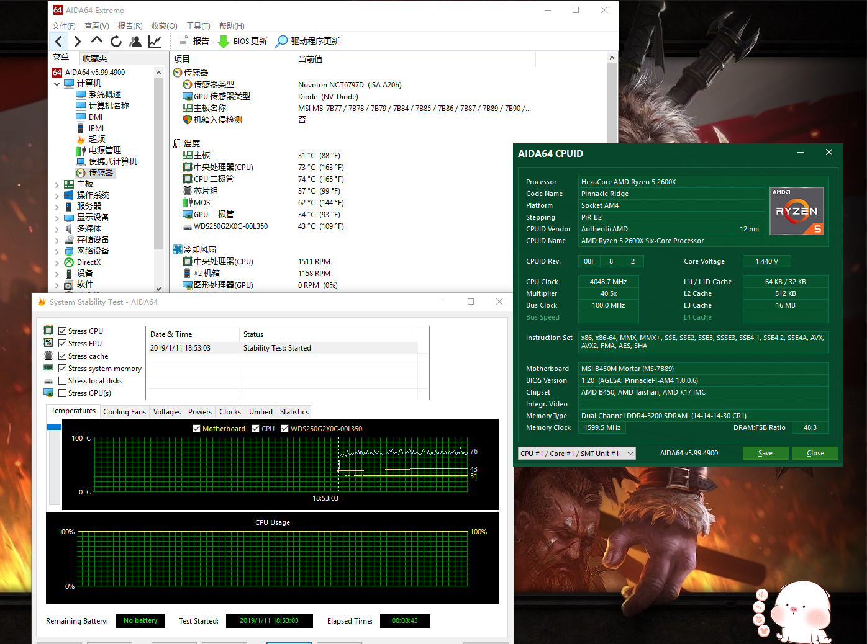This screenshot has width=867, height=644.
Task: Click the temperature graph blue scale slider
Action: (x=54, y=427)
